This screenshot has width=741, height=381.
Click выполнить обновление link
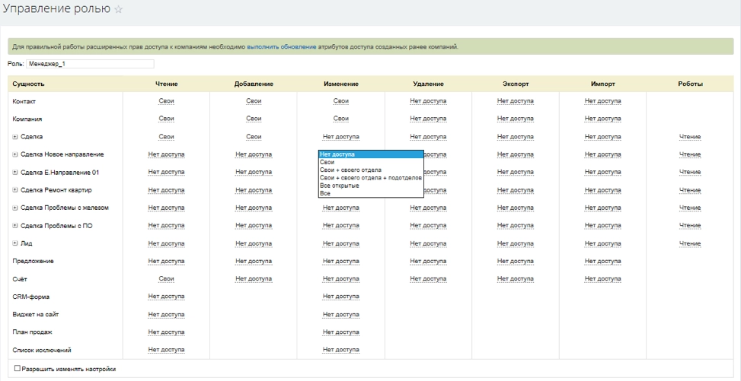click(x=281, y=47)
